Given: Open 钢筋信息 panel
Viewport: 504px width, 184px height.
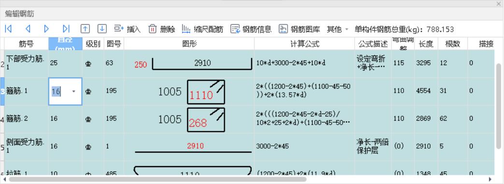Looking at the screenshot, I should [251, 29].
